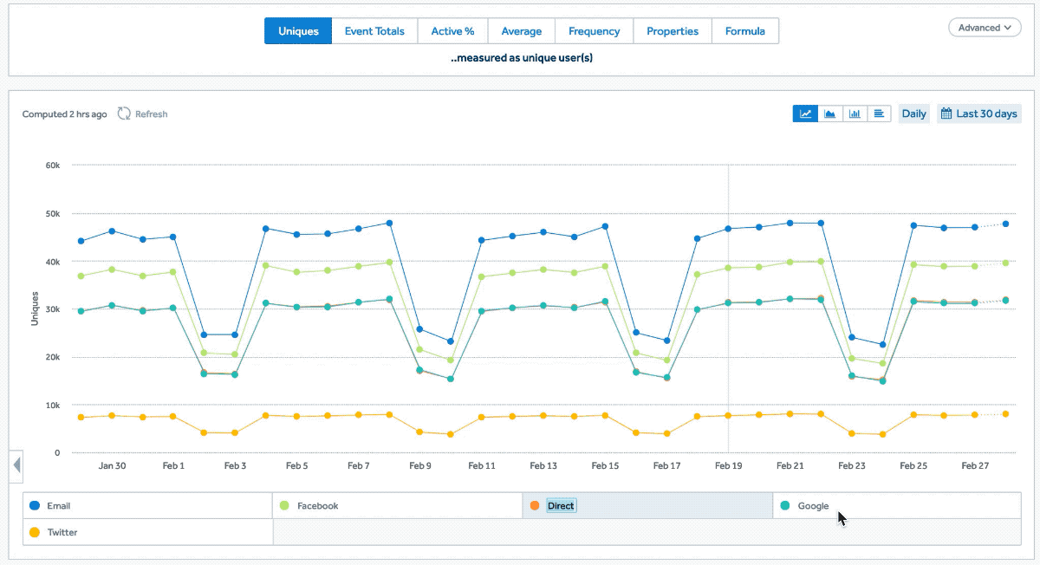1040x565 pixels.
Task: Select the Event Totals tab
Action: (x=374, y=31)
